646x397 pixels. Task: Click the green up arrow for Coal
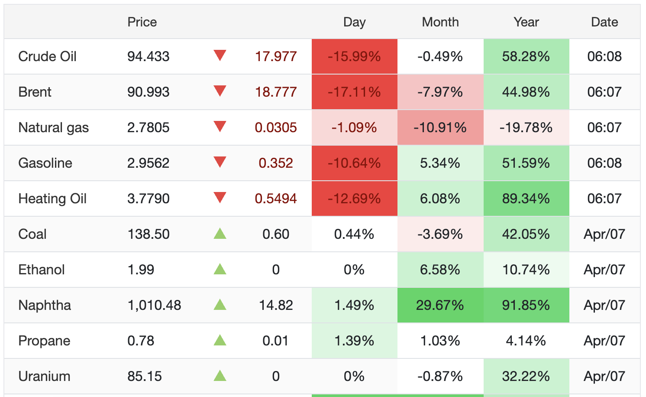220,234
